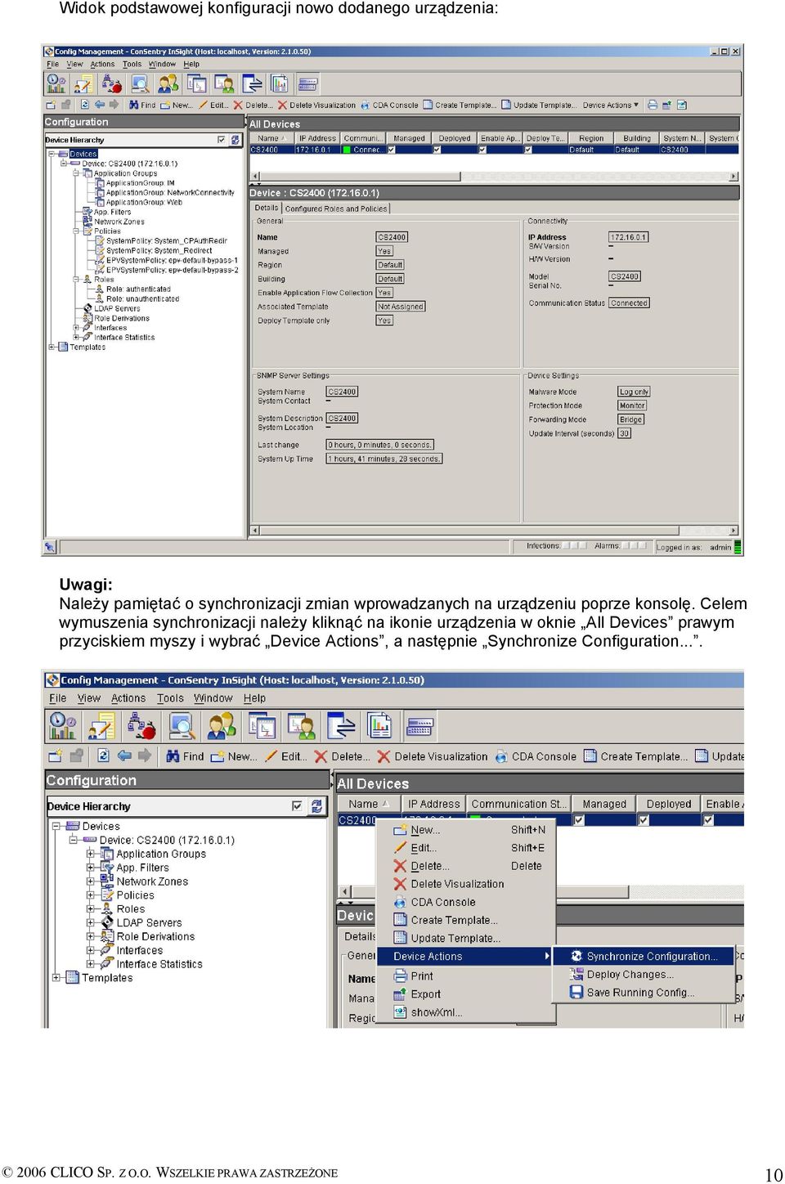
Task: Choose Deploy Changes... from the submenu
Action: coord(644,975)
